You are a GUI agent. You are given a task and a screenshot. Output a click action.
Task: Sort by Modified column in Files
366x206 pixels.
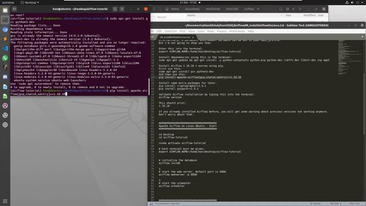(x=309, y=15)
